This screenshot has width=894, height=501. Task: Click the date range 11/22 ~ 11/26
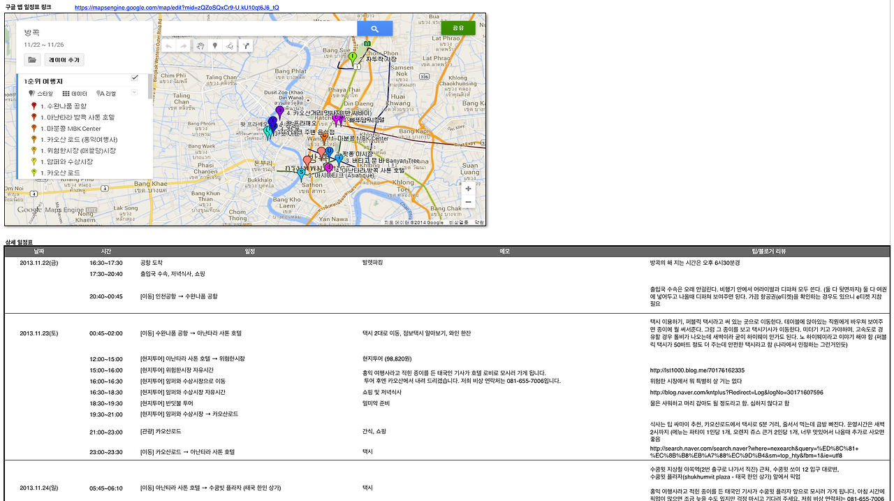tap(43, 45)
